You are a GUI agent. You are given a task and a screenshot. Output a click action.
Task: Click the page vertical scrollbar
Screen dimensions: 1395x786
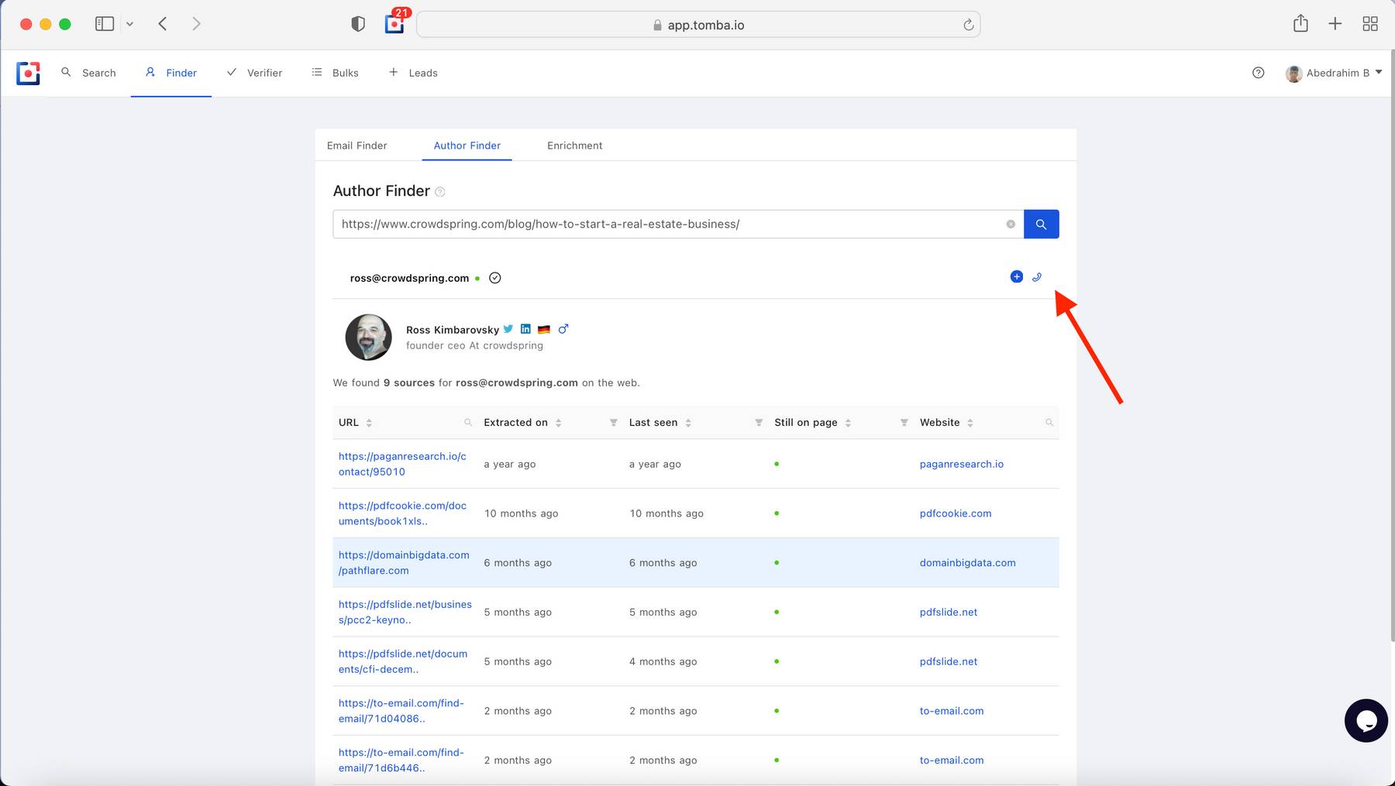coord(1392,345)
